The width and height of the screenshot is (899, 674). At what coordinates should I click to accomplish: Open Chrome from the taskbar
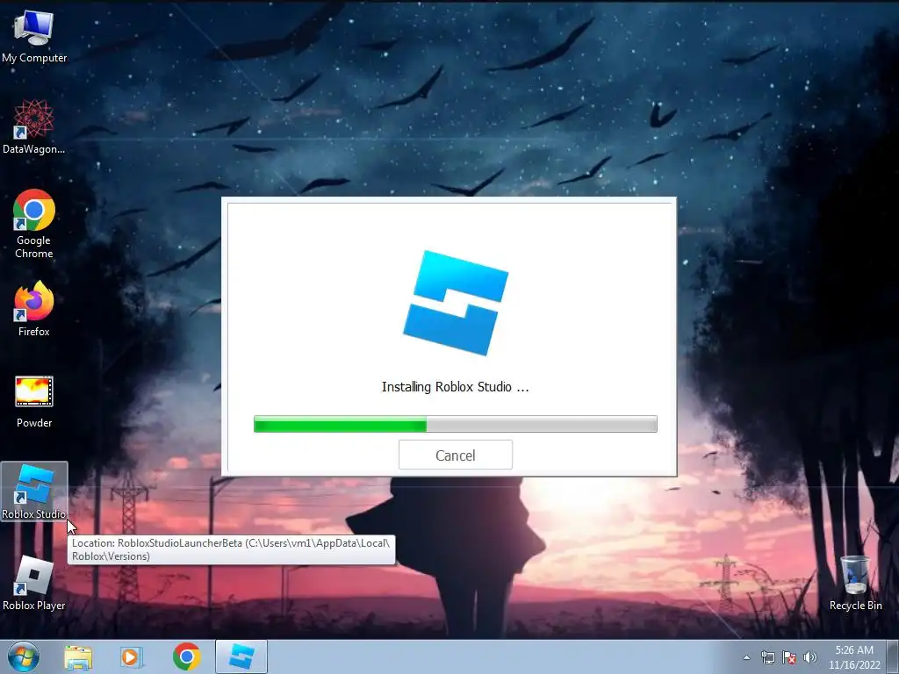186,656
